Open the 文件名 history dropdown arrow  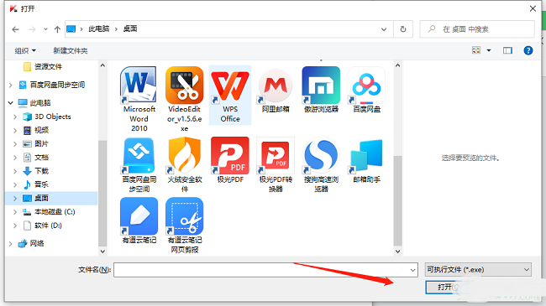click(412, 270)
